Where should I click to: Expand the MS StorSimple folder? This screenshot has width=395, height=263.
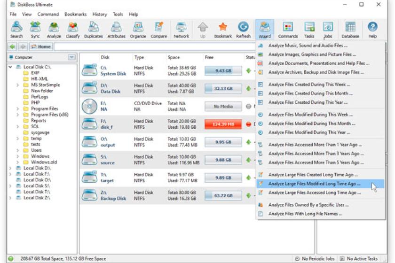tap(18, 85)
